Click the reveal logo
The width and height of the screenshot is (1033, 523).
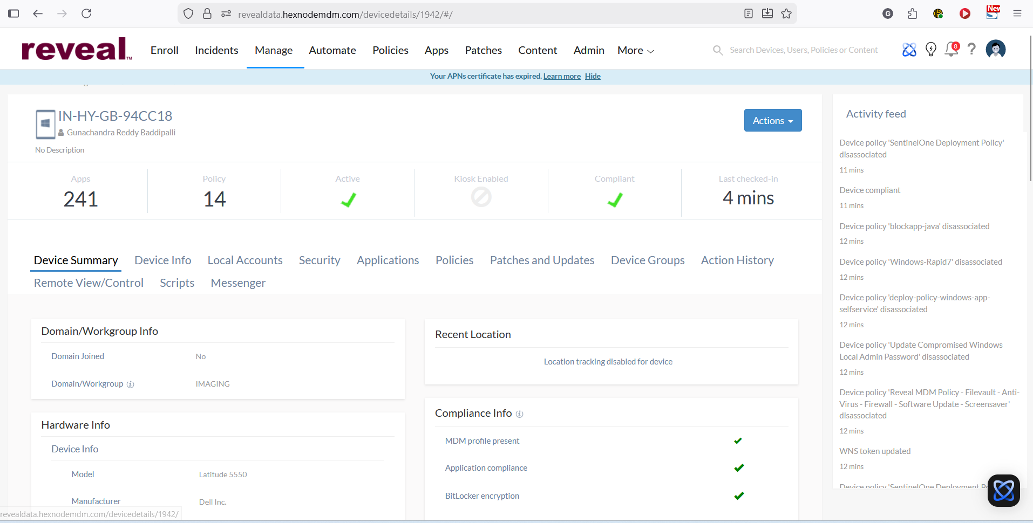[77, 49]
